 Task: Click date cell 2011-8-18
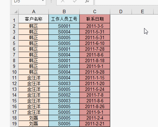pyautogui.click(x=95, y=60)
